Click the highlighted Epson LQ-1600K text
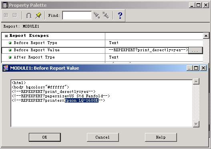This screenshot has width=211, height=149. tap(82, 101)
